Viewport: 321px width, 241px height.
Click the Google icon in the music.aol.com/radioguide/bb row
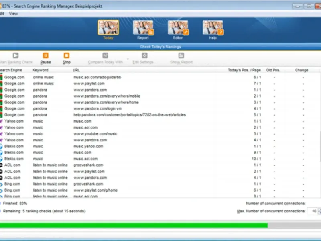click(1, 77)
